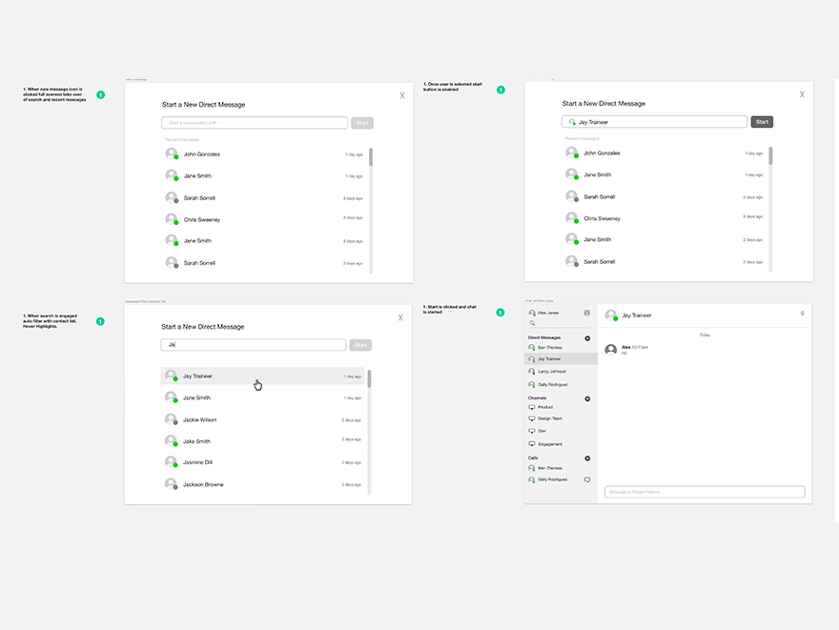Click plus icon beside Calls heading
Viewport: 839px width, 630px height.
587,458
